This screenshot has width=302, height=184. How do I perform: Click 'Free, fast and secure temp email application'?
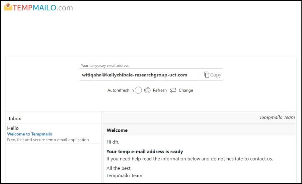click(48, 140)
